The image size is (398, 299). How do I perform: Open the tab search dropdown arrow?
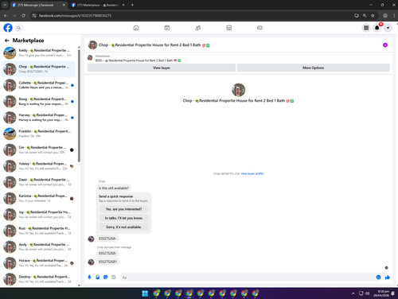coord(5,5)
